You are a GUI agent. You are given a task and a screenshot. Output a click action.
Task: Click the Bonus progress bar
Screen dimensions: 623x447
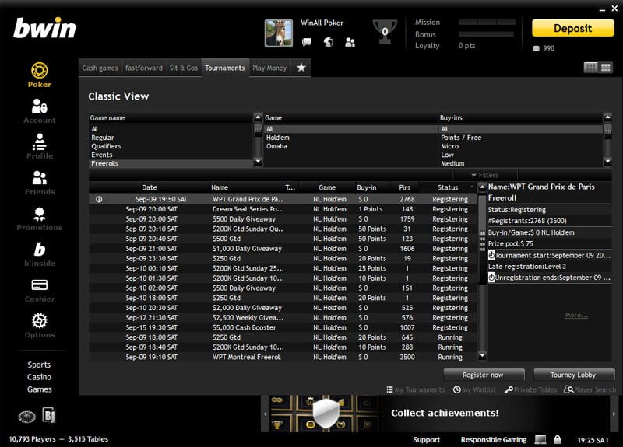coord(485,34)
